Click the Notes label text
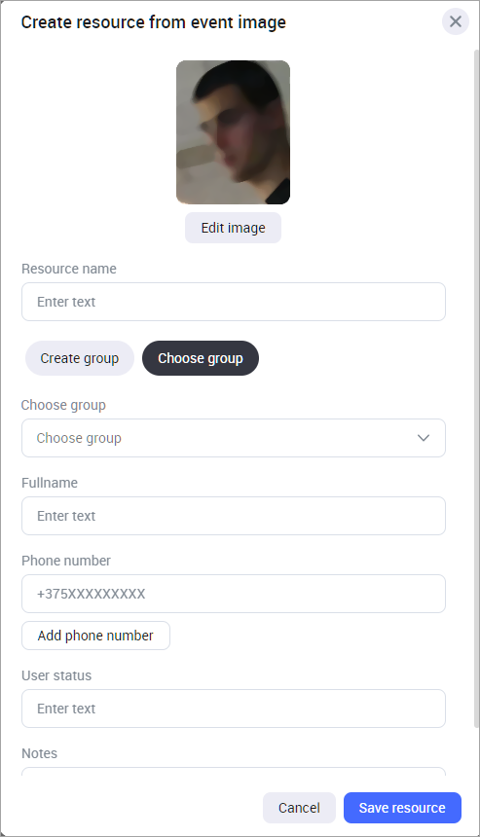This screenshot has height=837, width=480. (x=40, y=753)
